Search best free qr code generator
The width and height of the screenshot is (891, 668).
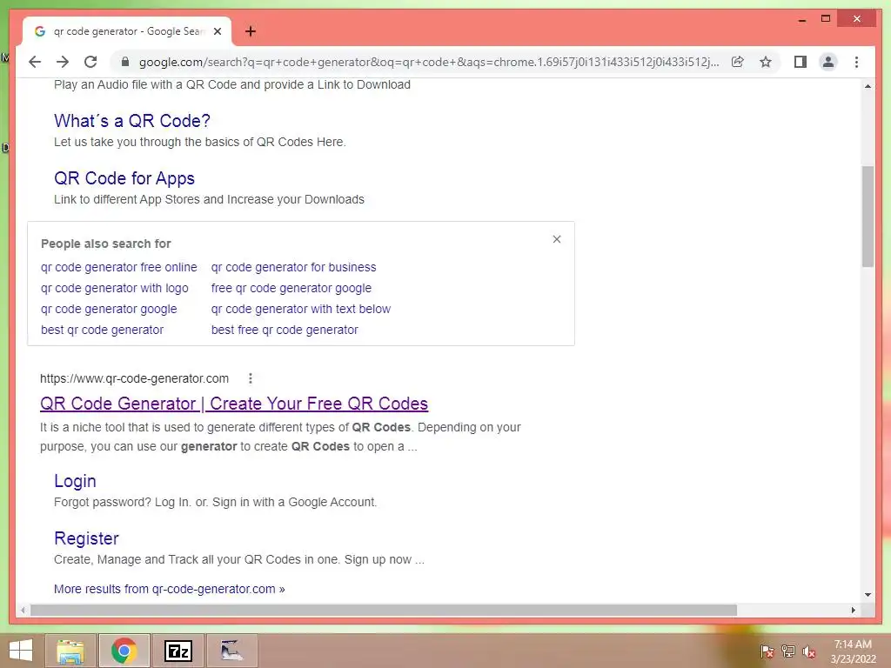[x=285, y=330]
